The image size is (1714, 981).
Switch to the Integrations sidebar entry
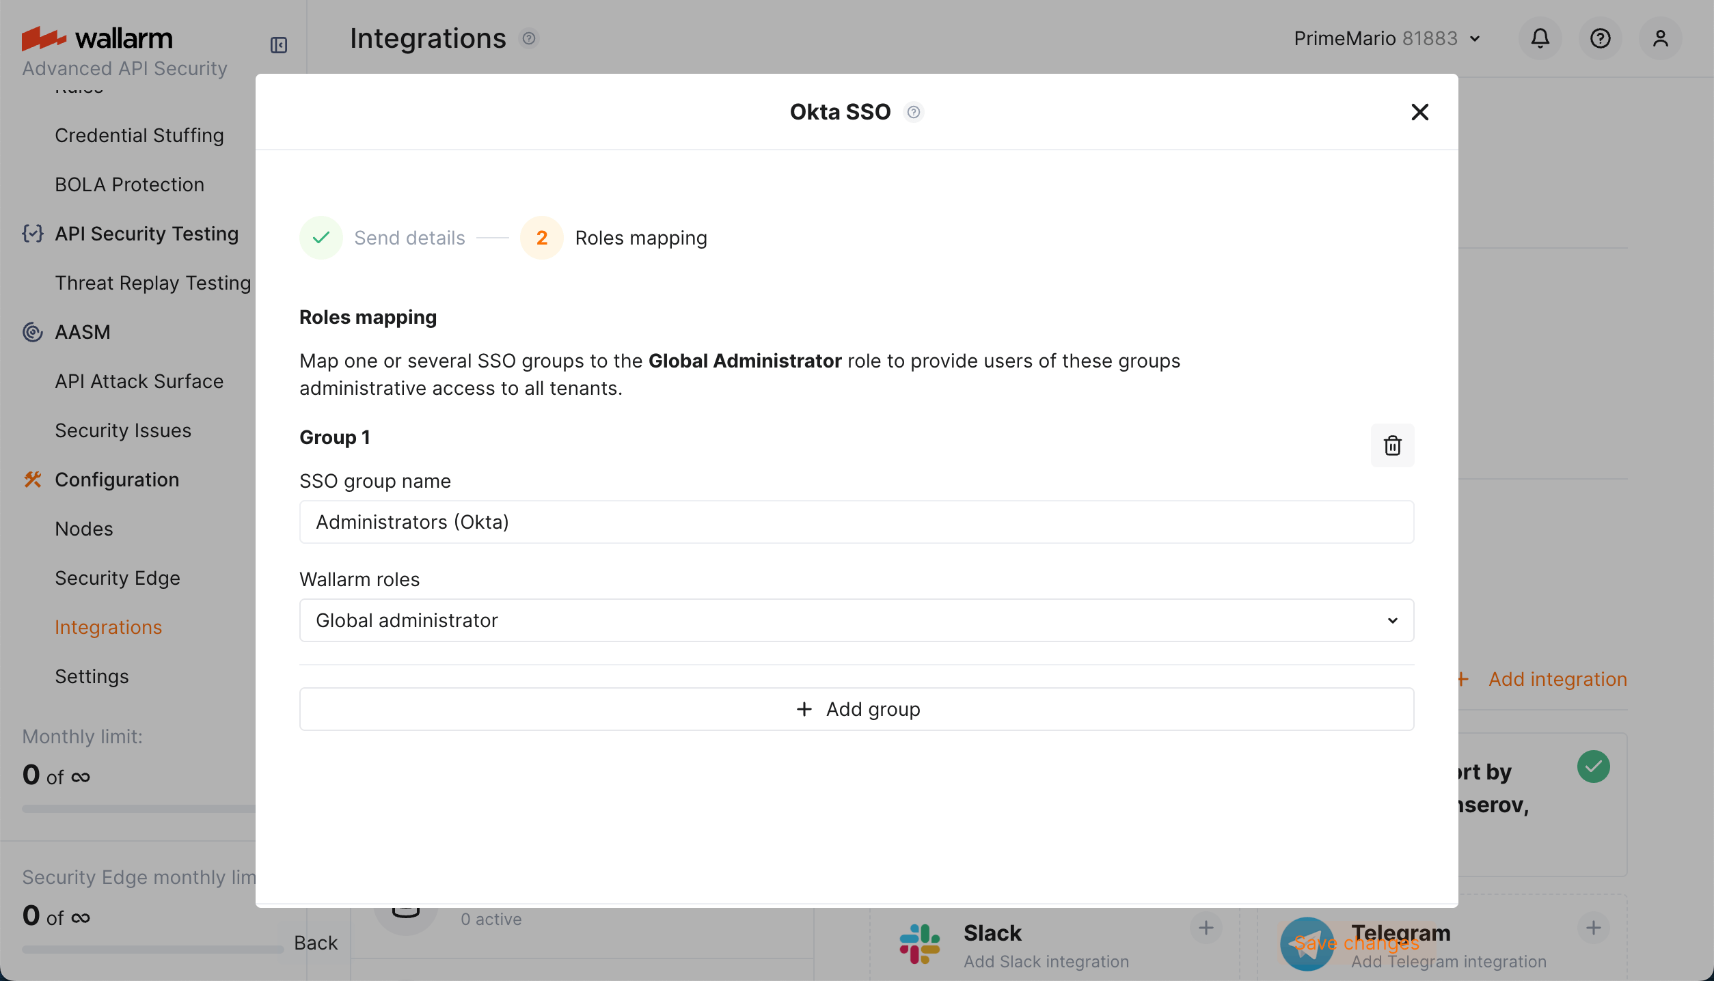point(108,627)
